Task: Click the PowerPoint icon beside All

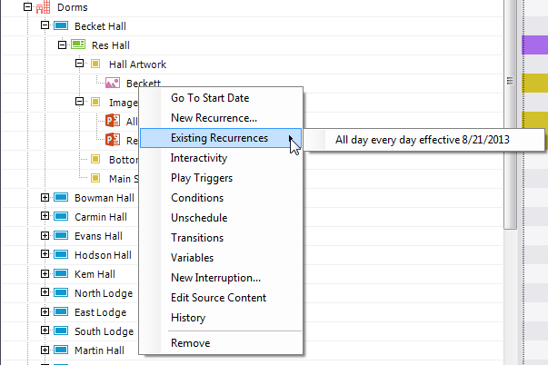Action: click(x=113, y=121)
